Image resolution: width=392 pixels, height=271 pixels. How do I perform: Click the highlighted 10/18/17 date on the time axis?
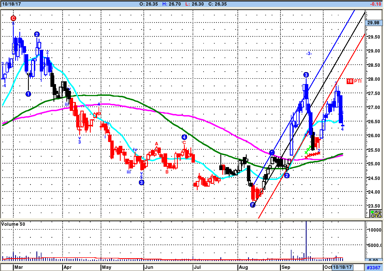click(342, 267)
